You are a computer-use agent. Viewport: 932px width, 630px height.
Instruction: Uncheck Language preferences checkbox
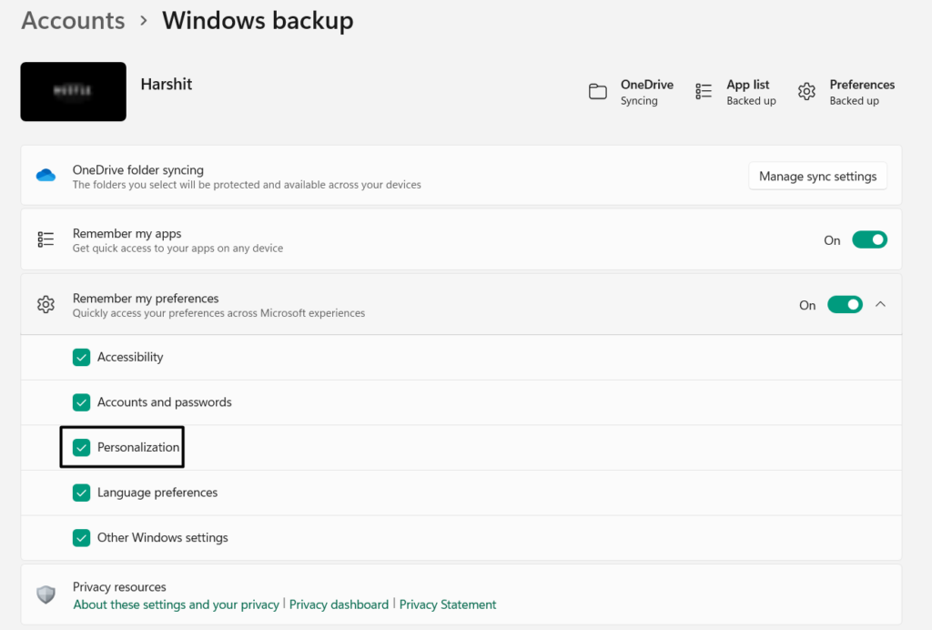[82, 493]
